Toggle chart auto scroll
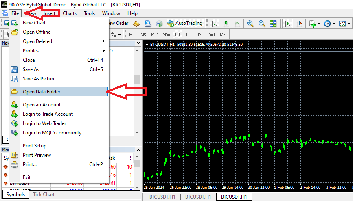Image resolution: width=353 pixels, height=201 pixels. 287,24
